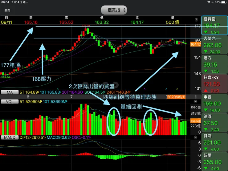Image resolution: width=228 pixels, height=171 pixels.
Task: Select 申豐 in the watchlist
Action: point(214,104)
